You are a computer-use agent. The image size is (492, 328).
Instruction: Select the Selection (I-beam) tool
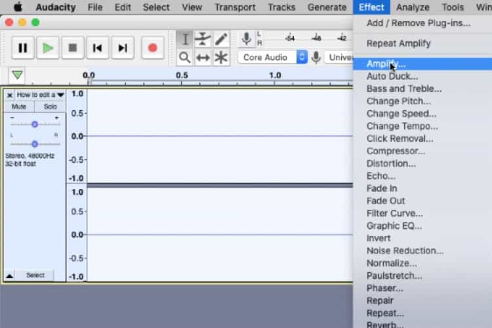[185, 39]
